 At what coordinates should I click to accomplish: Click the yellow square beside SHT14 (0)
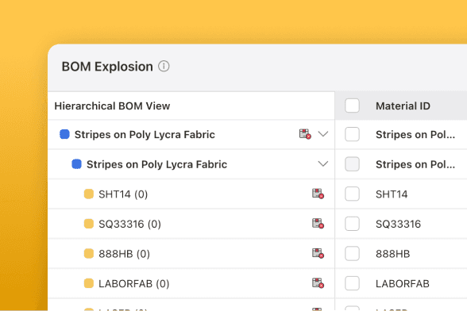[89, 194]
